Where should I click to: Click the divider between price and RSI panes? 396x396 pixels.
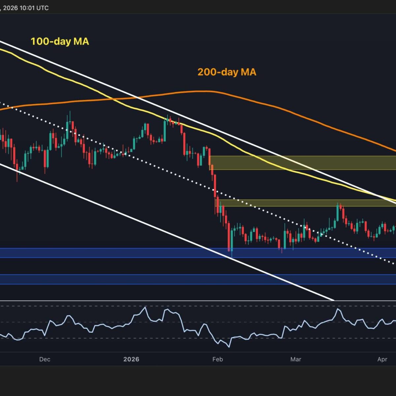[x=198, y=301]
